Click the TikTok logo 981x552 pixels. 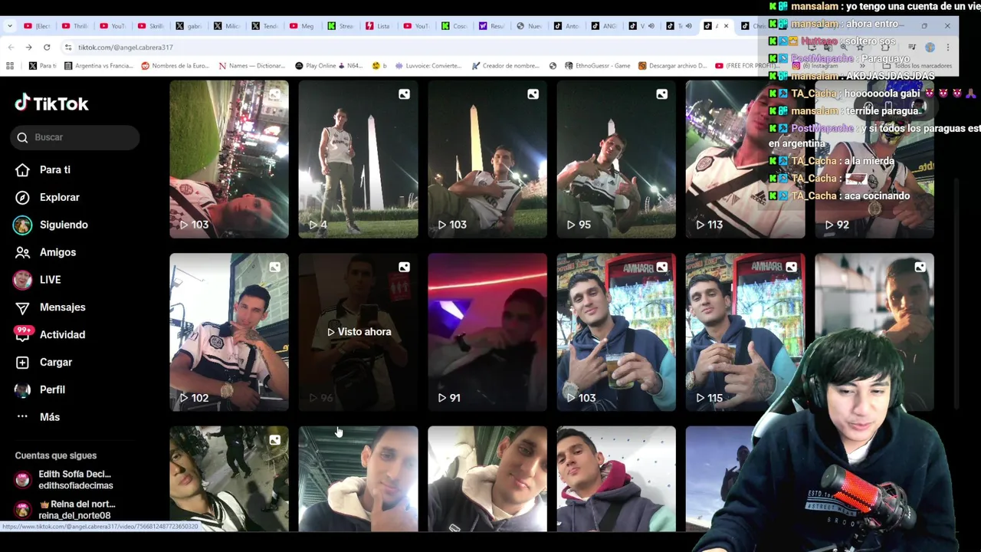51,103
